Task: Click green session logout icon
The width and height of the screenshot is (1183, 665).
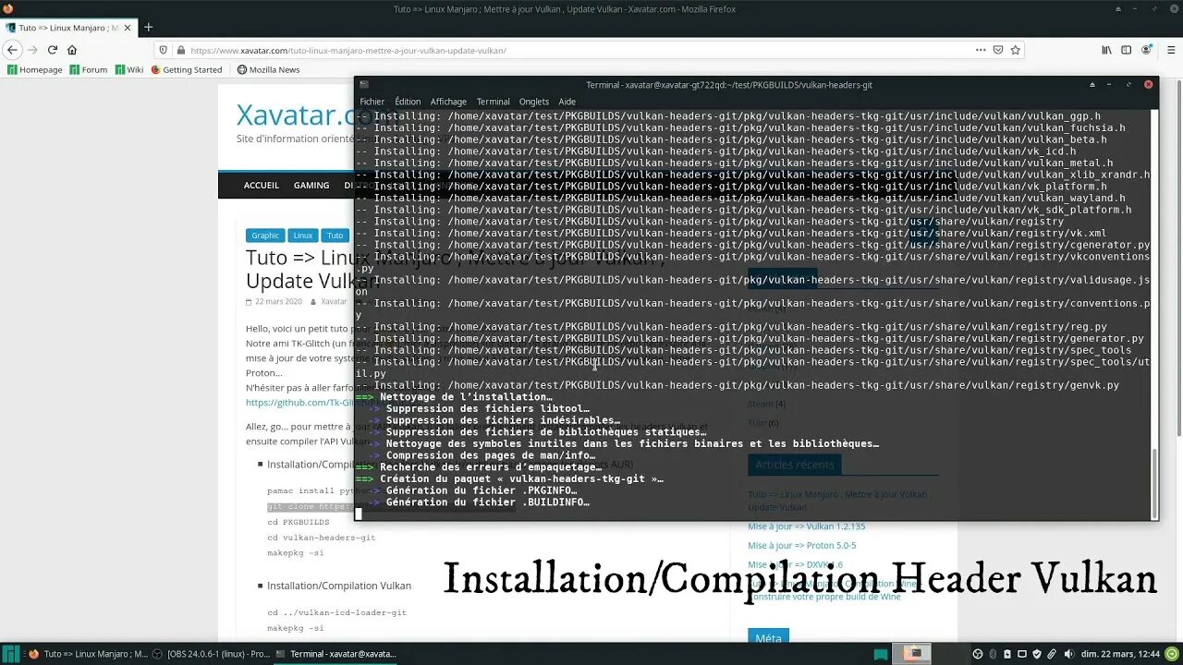Action: tap(1172, 654)
